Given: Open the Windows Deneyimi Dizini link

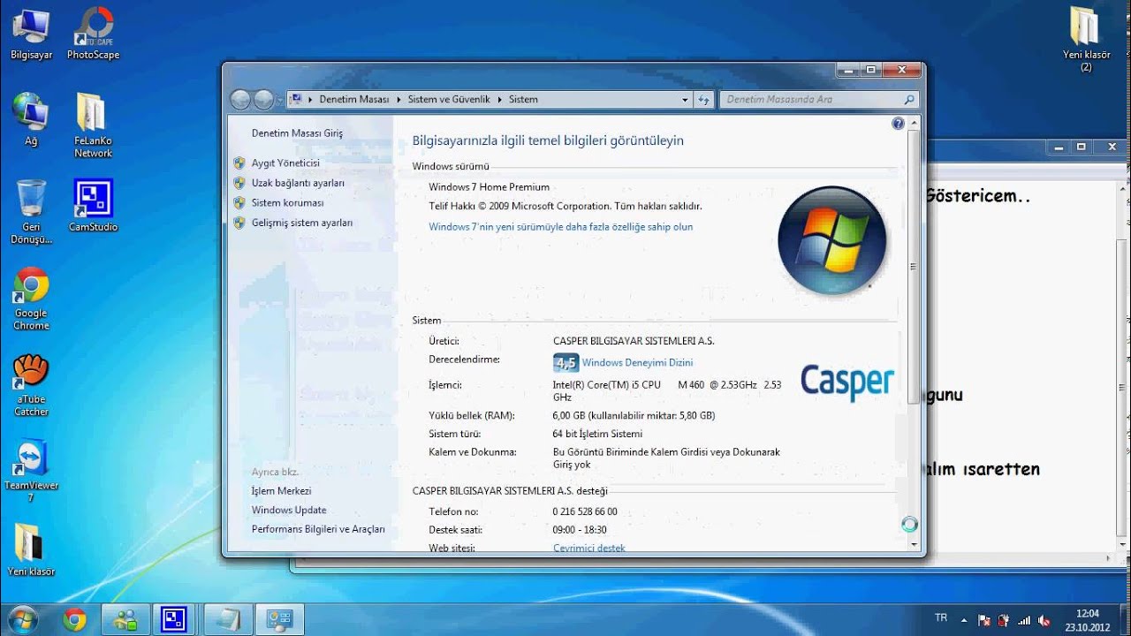Looking at the screenshot, I should point(637,362).
